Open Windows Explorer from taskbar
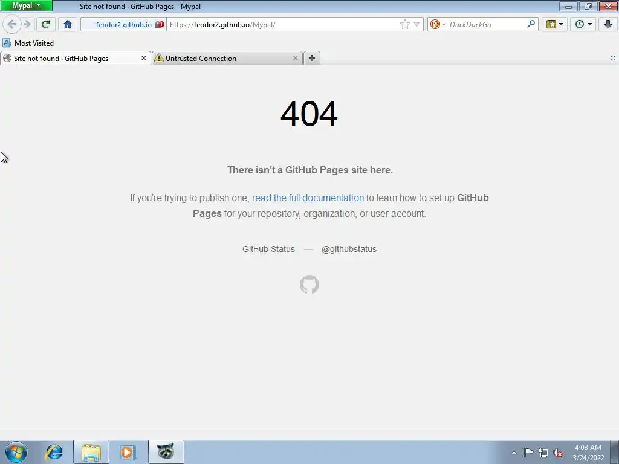 (x=91, y=452)
